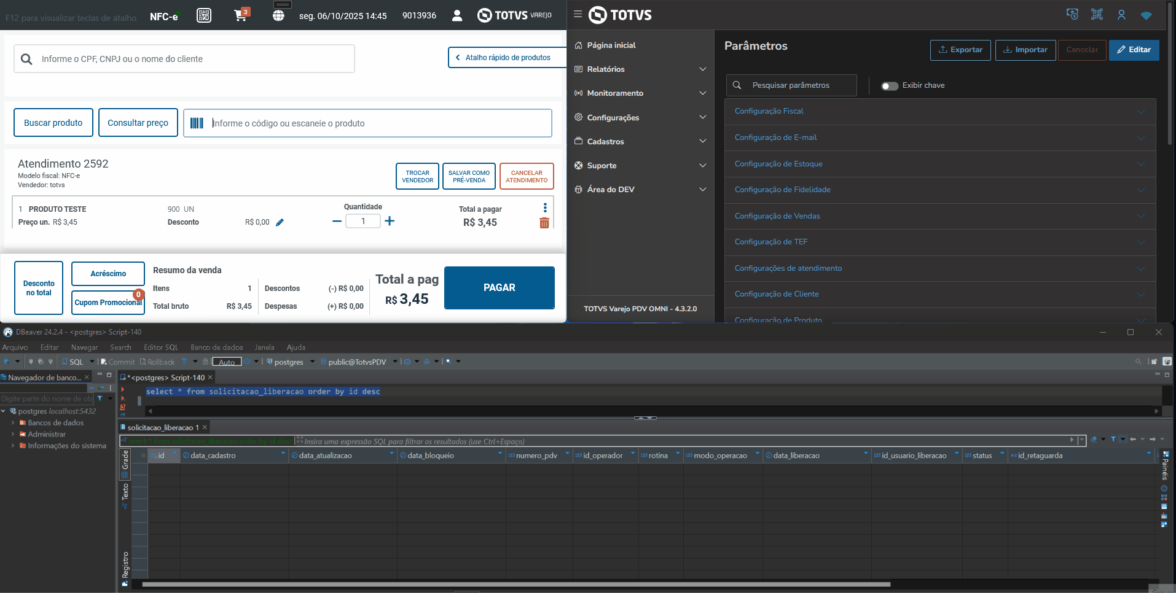Open the Janela menu in DBeaver

click(264, 347)
